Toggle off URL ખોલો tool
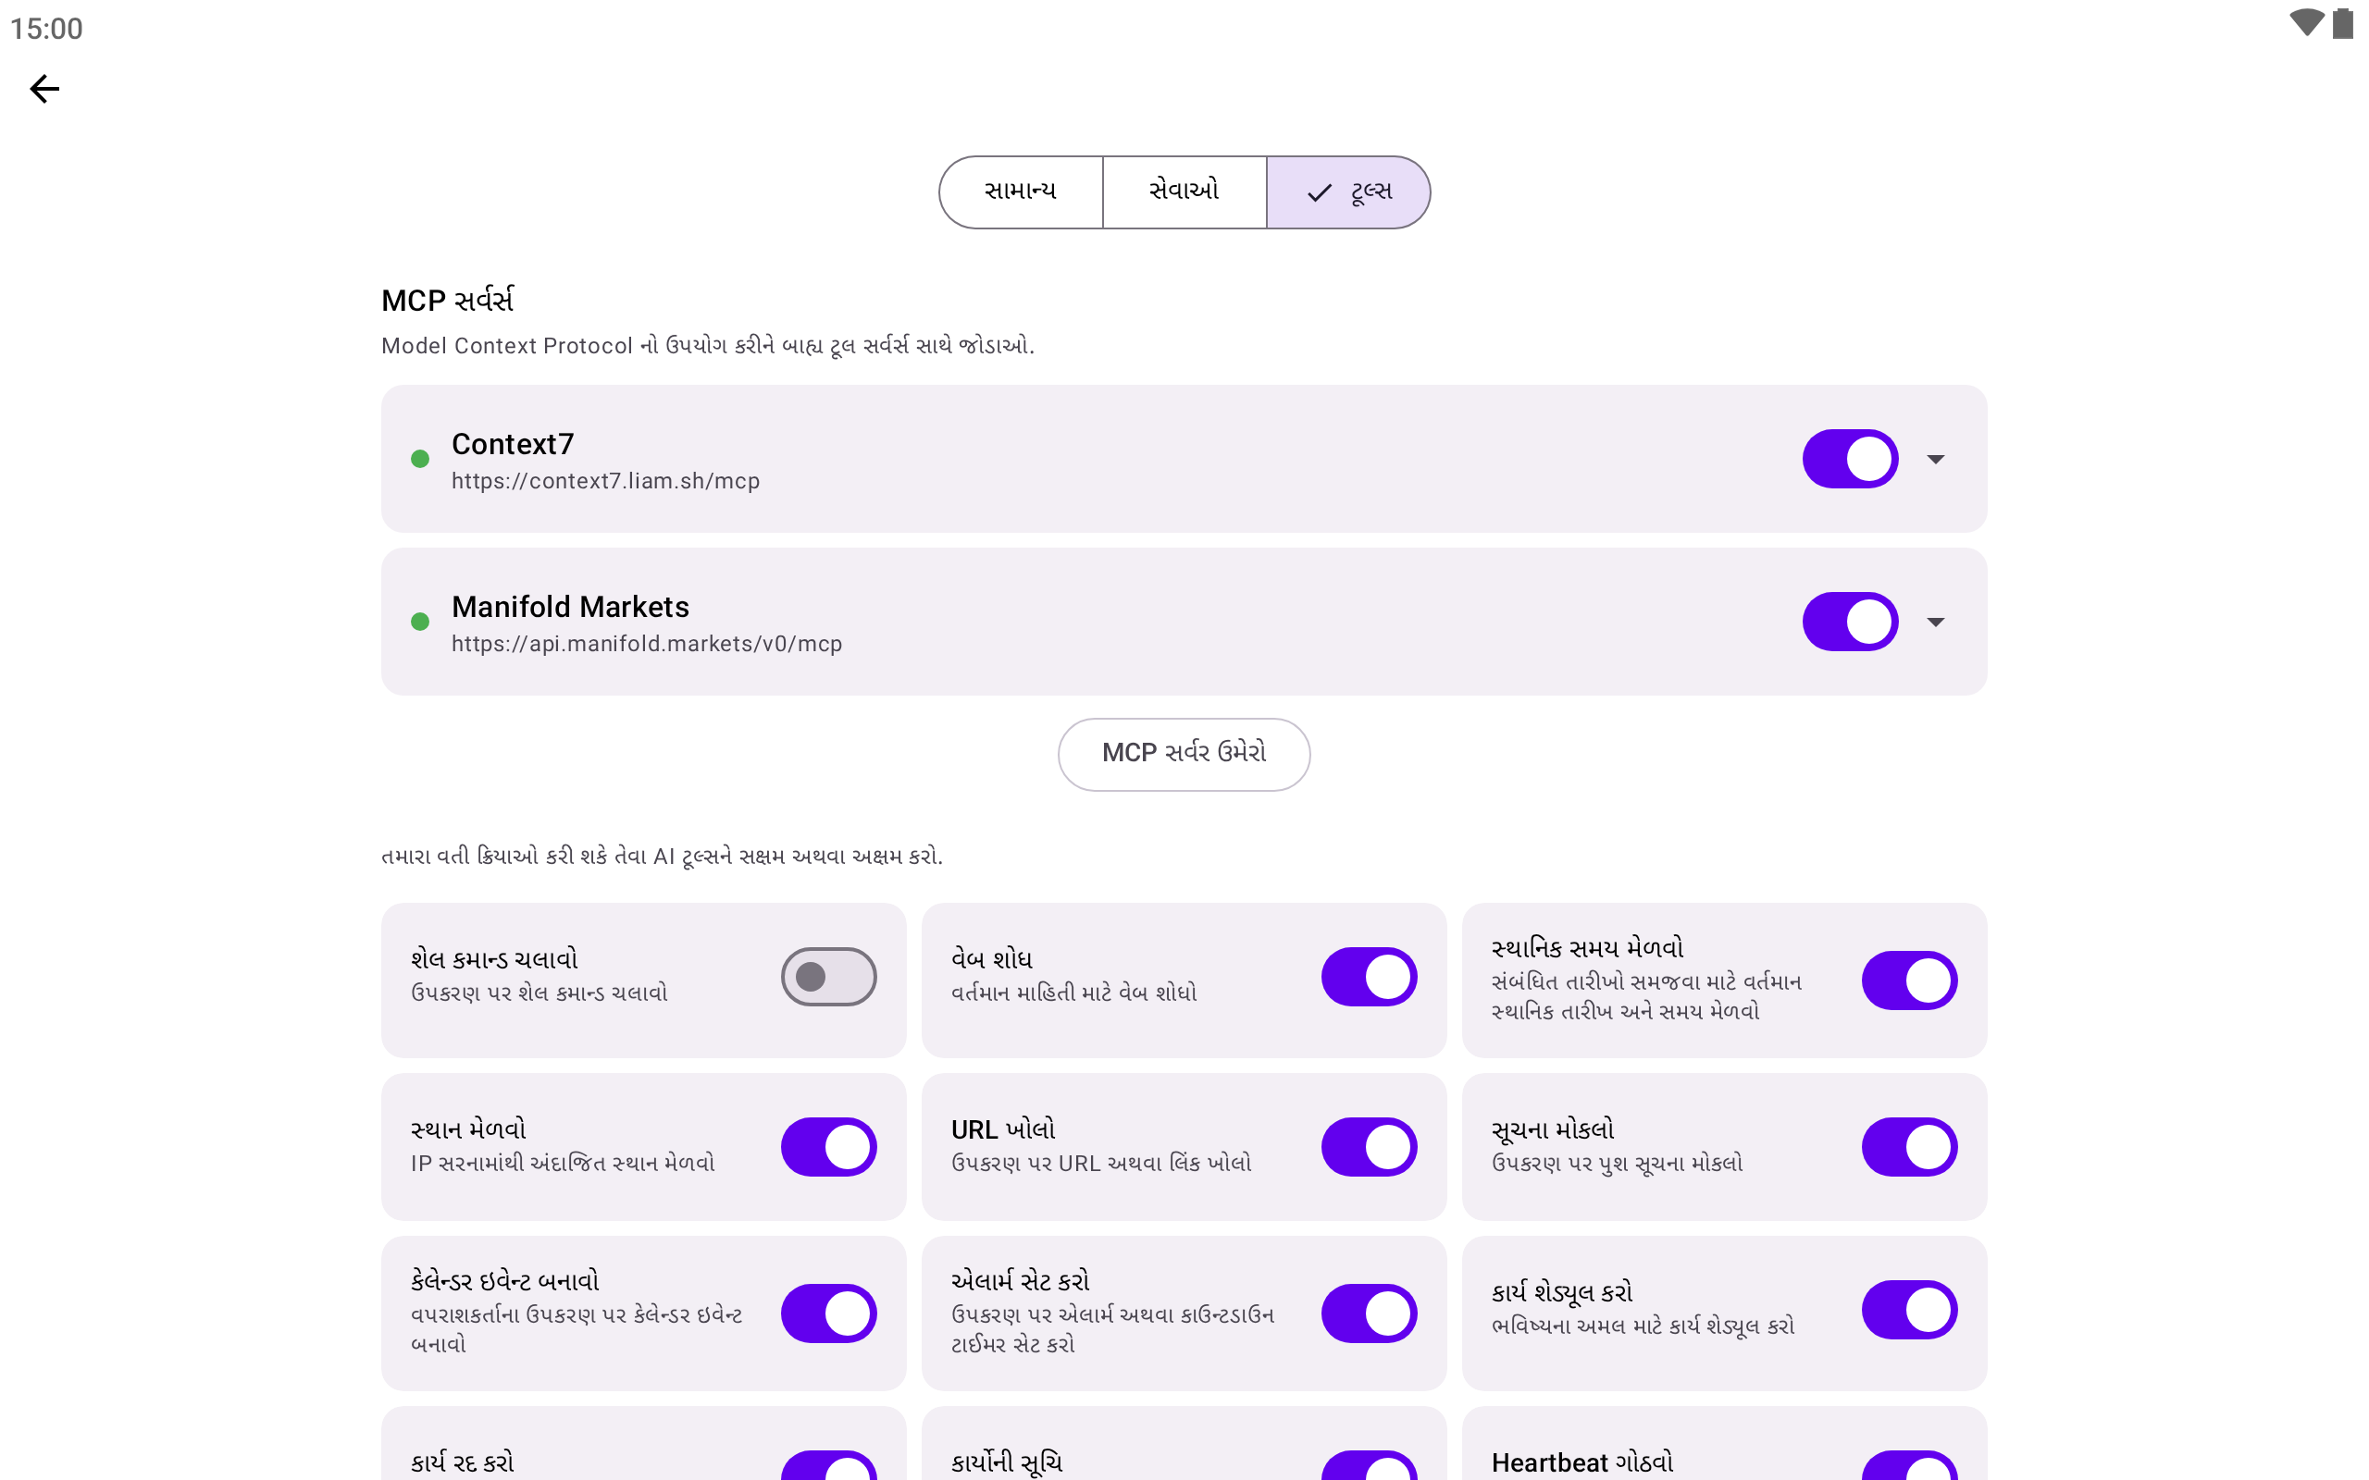This screenshot has height=1480, width=2369. point(1369,1147)
